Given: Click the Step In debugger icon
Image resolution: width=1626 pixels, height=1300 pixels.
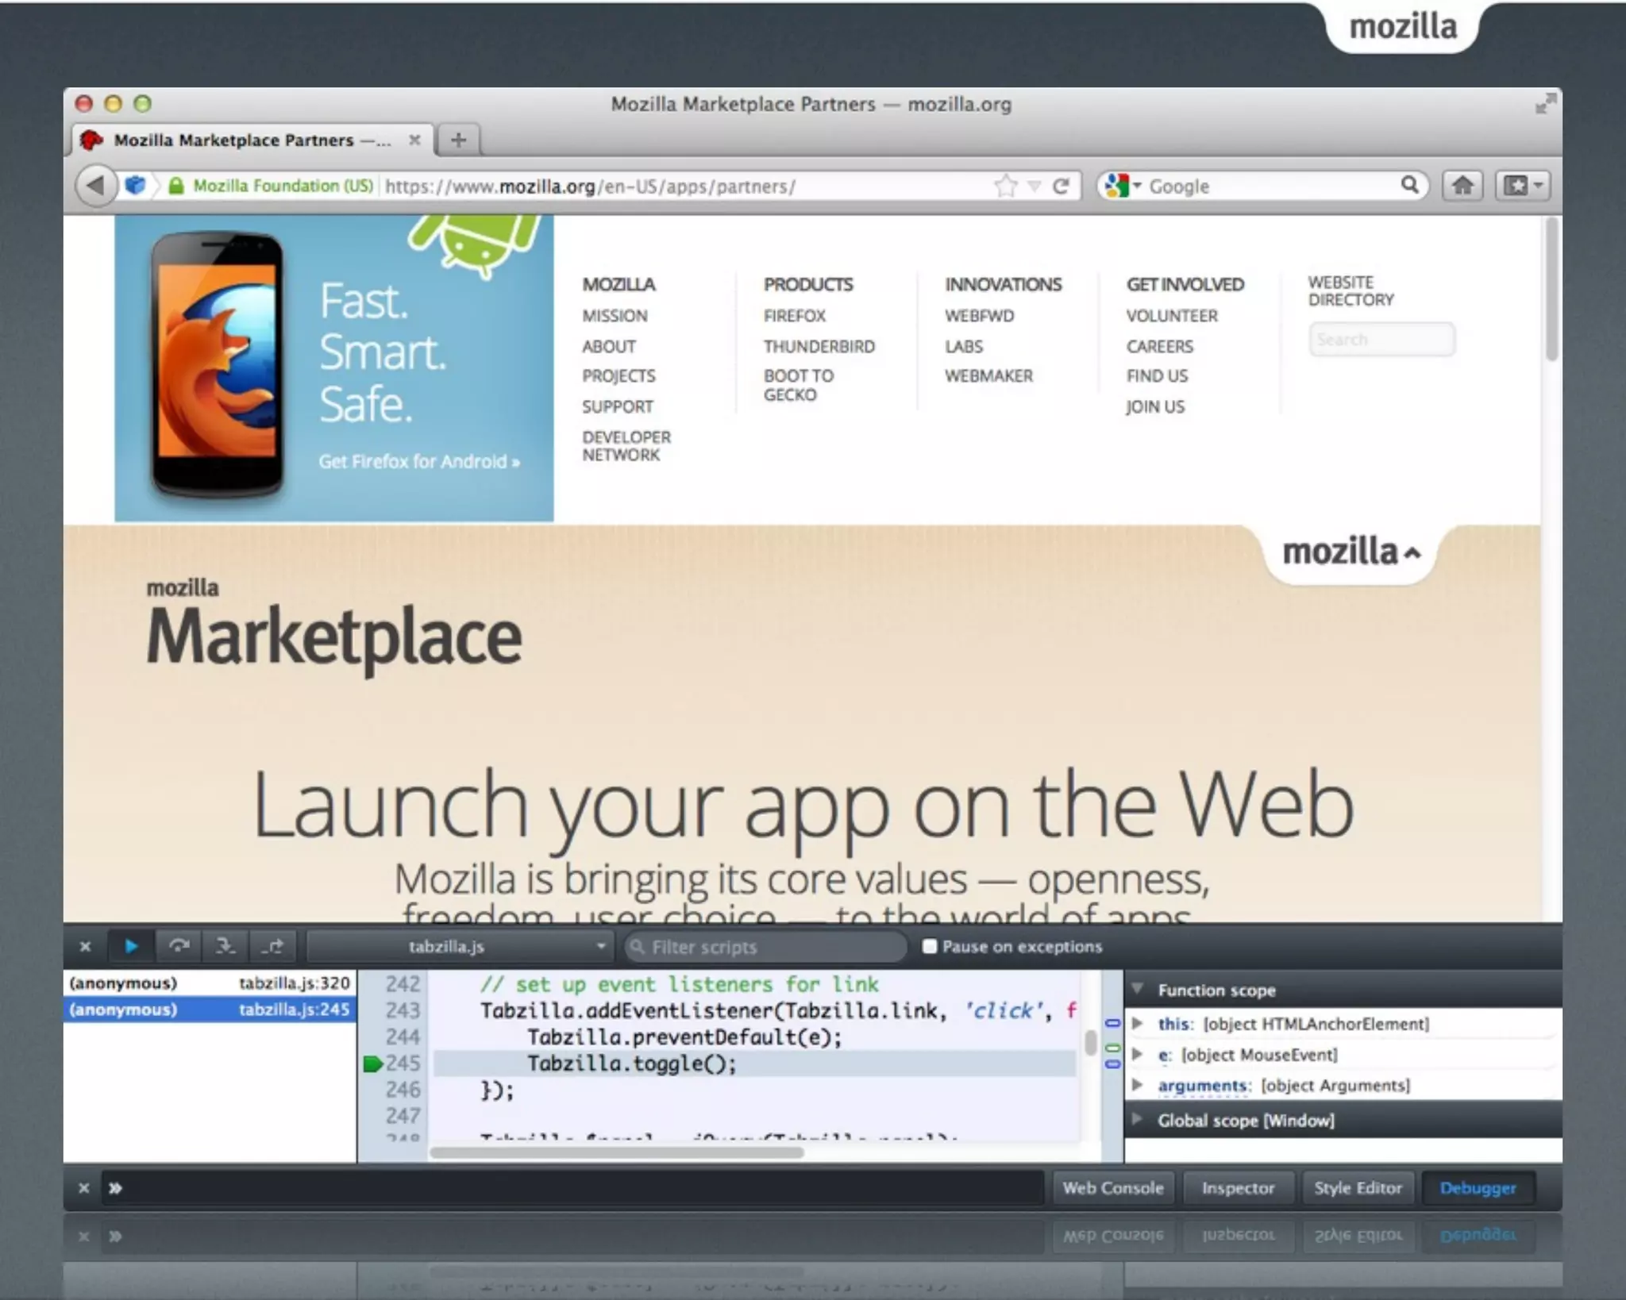Looking at the screenshot, I should coord(225,946).
